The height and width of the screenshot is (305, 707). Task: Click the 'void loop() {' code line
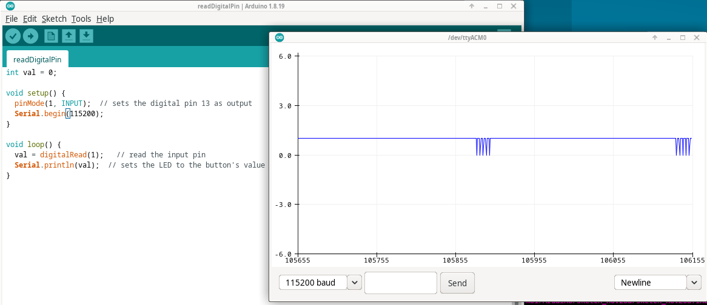tap(34, 145)
